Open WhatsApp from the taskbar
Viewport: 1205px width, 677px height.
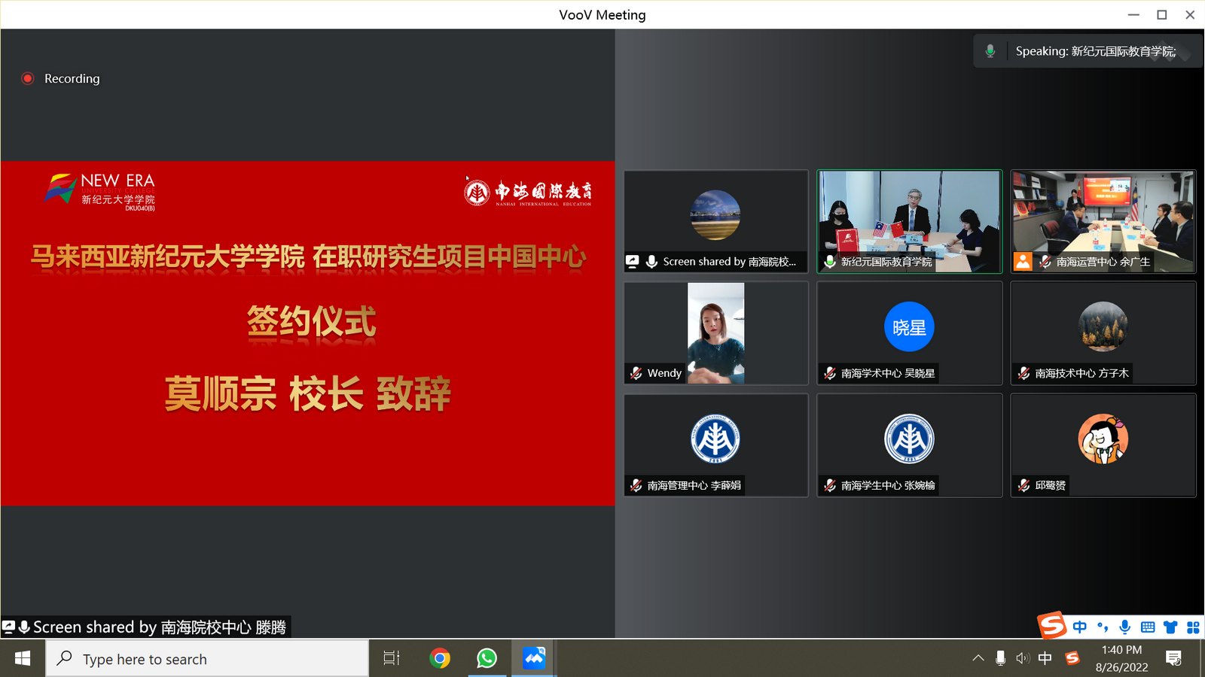point(487,658)
